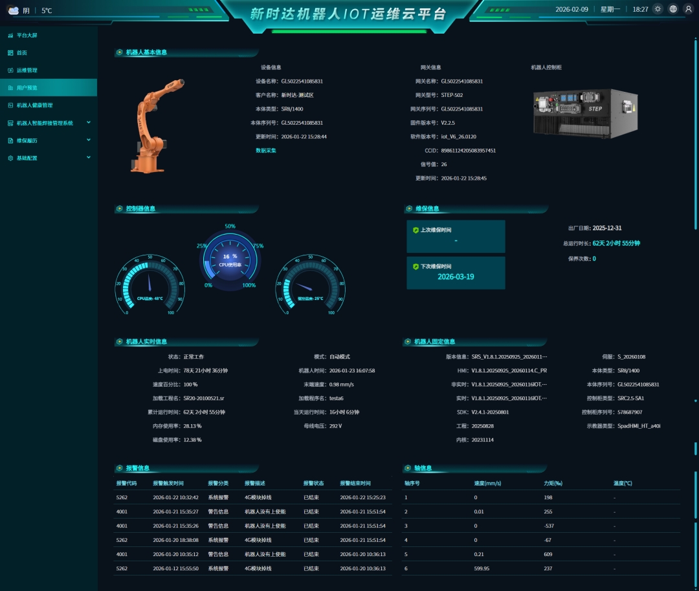The width and height of the screenshot is (699, 591).
Task: Expand the 维保履历 submenu chevron
Action: pos(88,140)
